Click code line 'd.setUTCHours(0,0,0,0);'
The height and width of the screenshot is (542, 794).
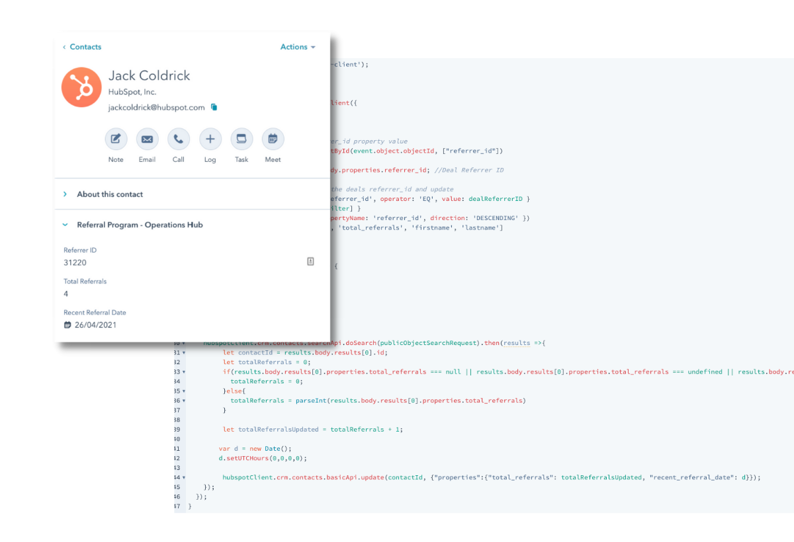coord(263,458)
